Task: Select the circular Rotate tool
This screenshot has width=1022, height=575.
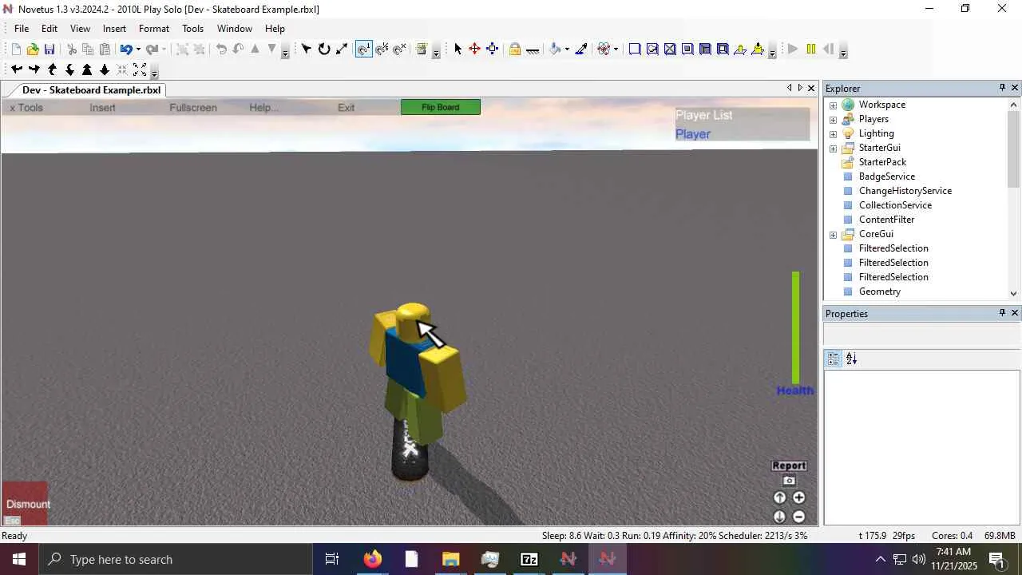Action: tap(324, 50)
